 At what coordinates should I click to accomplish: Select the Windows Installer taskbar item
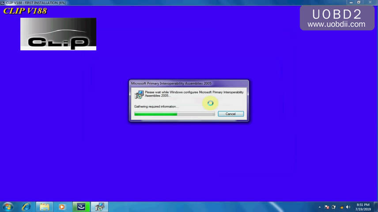click(x=100, y=206)
